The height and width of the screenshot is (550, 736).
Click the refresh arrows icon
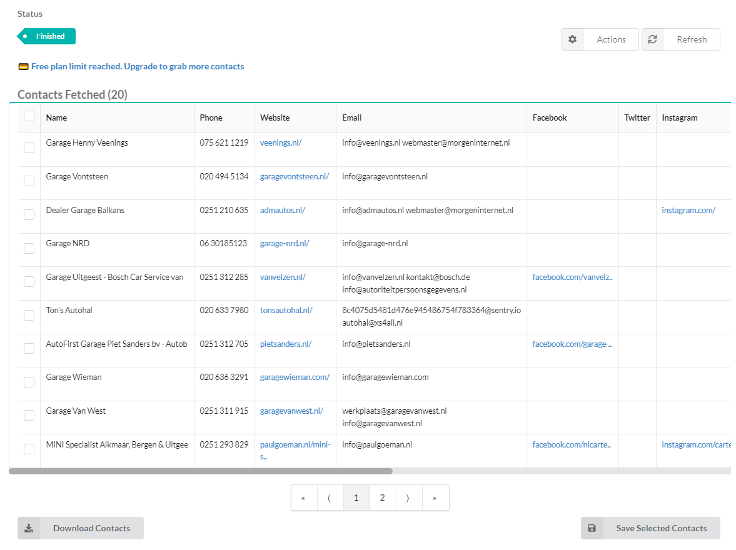(x=652, y=39)
